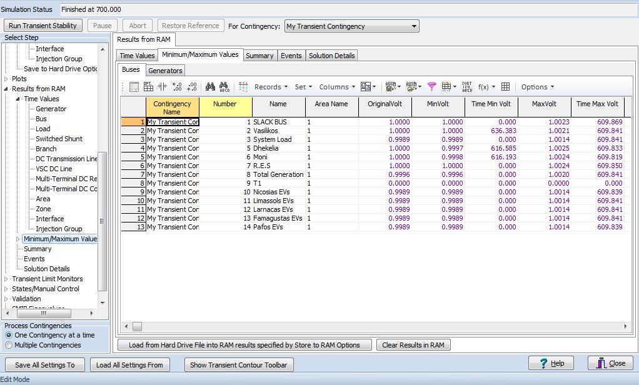Select the Buses sub-tab
Viewport: 639px width, 385px height.
pos(131,69)
